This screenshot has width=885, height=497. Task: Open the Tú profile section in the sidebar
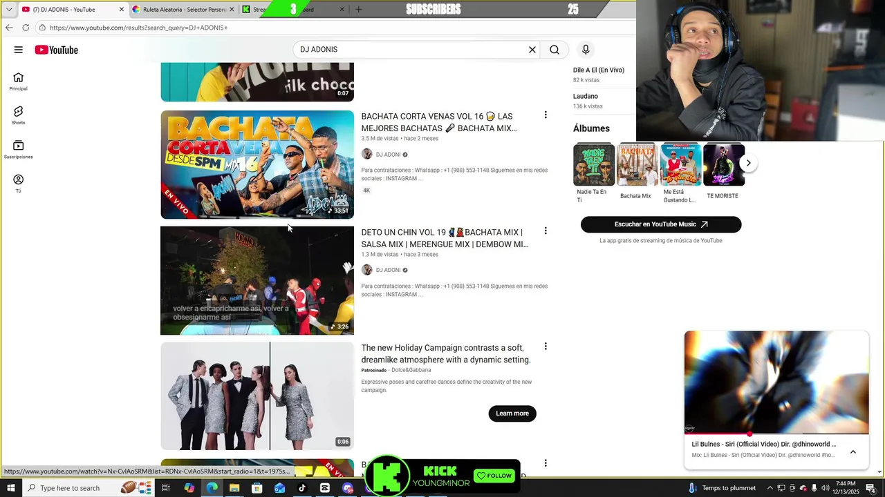(19, 183)
